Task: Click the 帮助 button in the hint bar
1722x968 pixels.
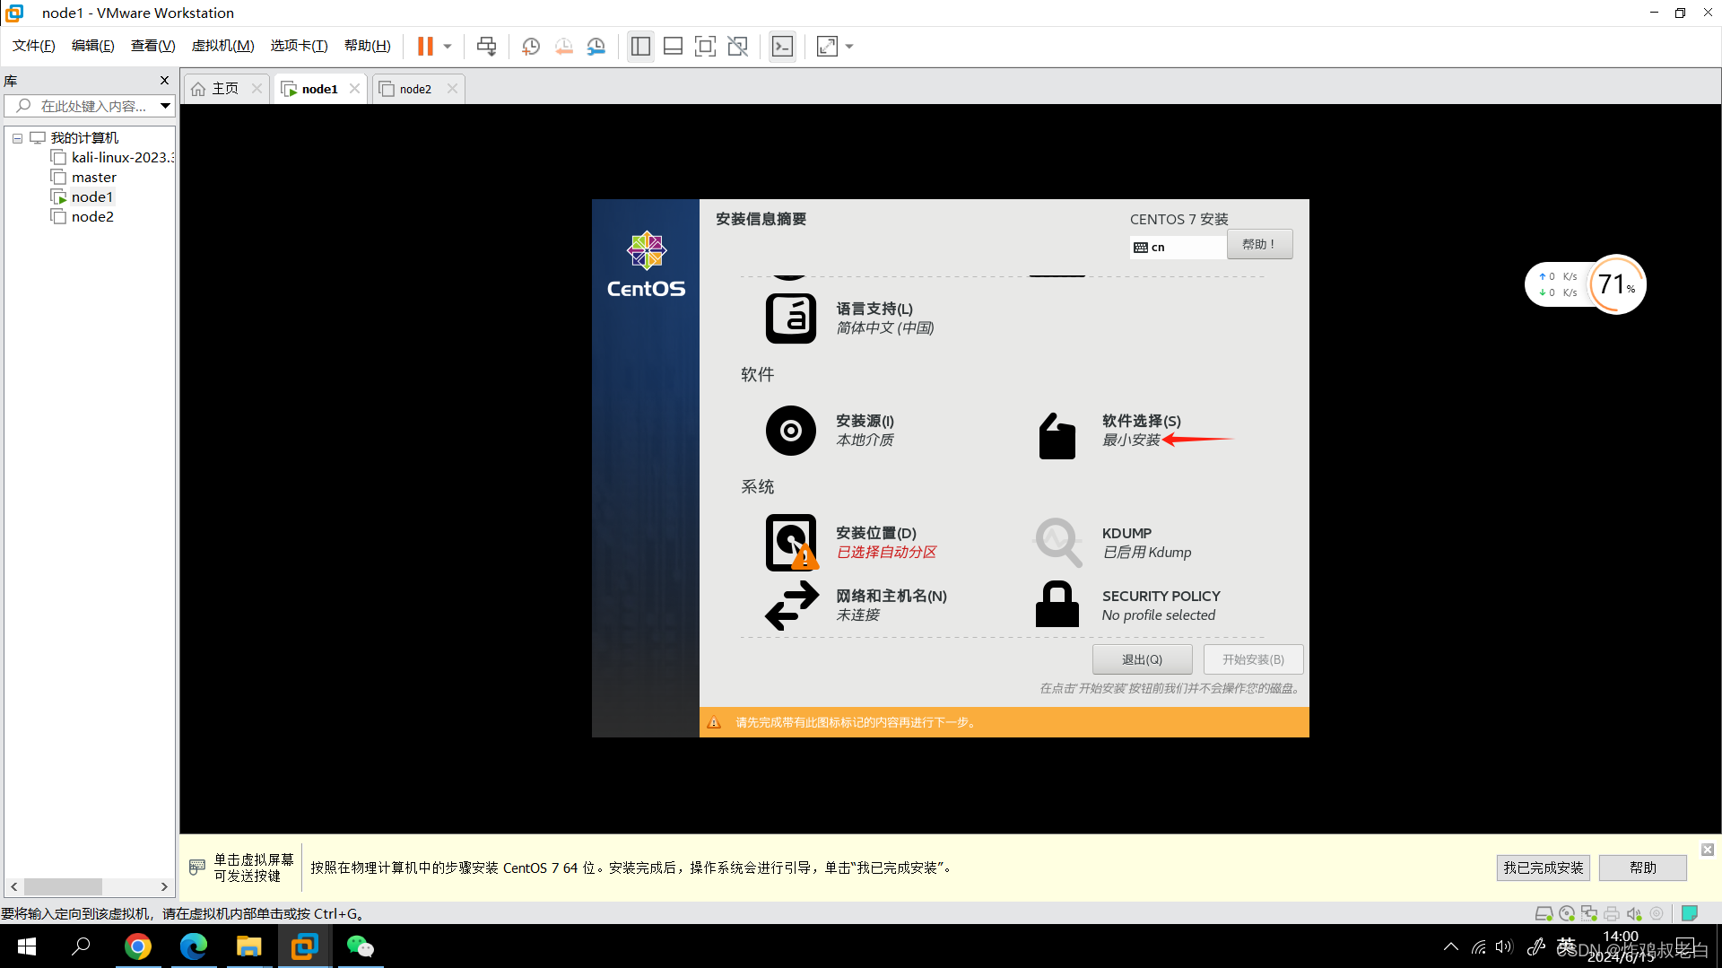Action: point(1642,868)
